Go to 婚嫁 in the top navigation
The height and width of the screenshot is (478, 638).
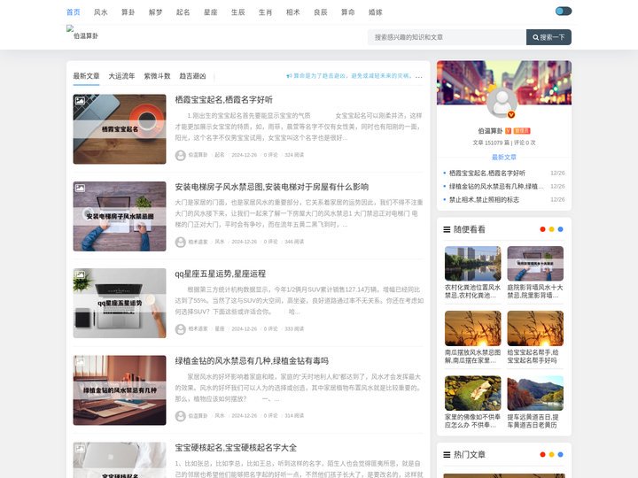coord(376,12)
